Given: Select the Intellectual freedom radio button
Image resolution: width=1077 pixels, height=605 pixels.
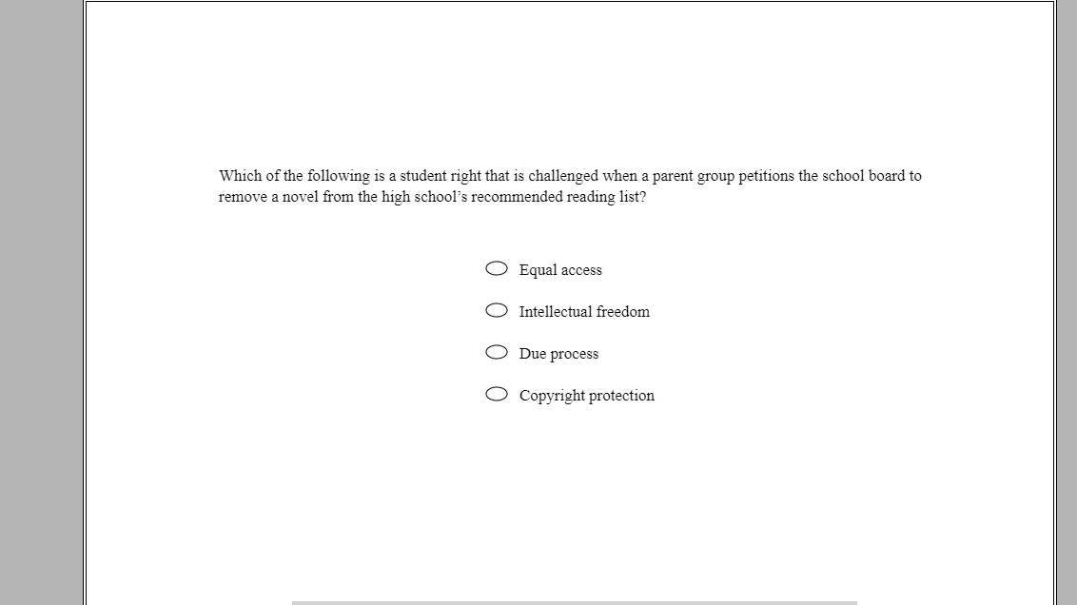Looking at the screenshot, I should pyautogui.click(x=496, y=310).
